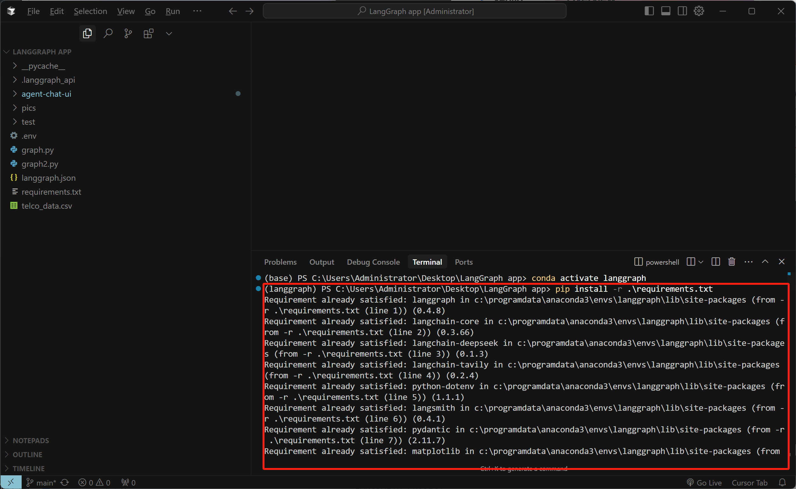Show errors and warnings count in status bar
796x489 pixels.
[x=95, y=483]
